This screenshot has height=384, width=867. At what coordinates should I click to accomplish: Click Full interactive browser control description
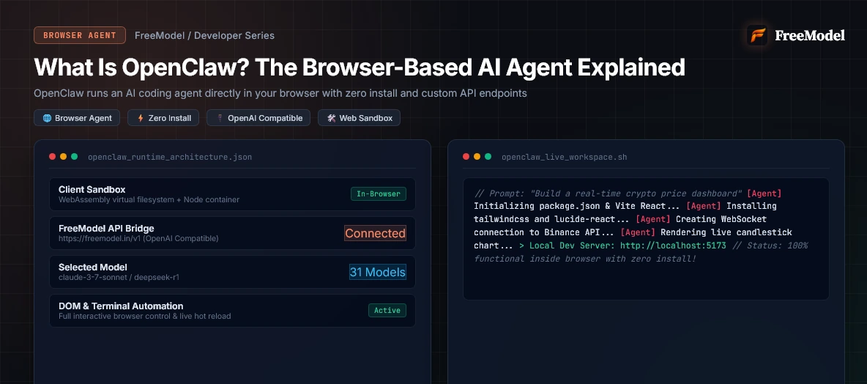(x=145, y=316)
